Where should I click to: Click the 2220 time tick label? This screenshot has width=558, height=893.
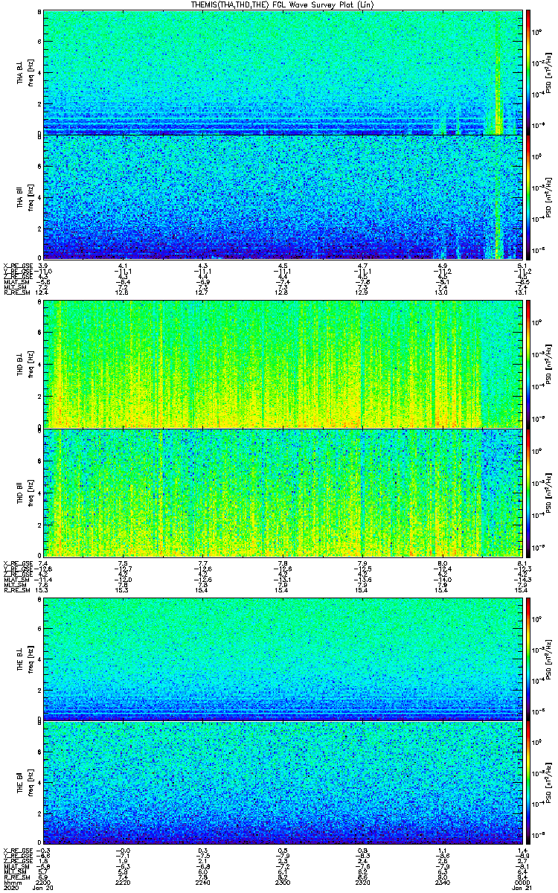[x=123, y=882]
